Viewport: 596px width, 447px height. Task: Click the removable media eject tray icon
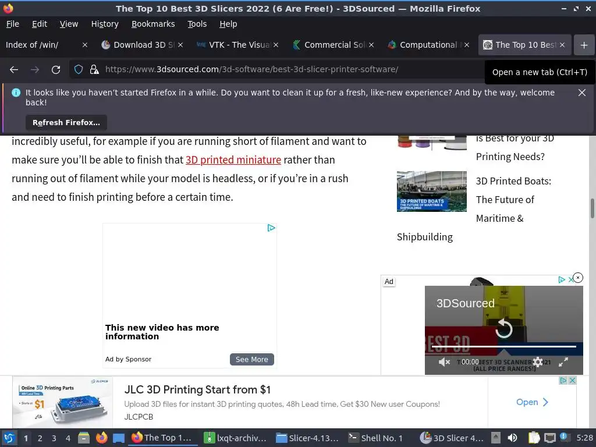(495, 438)
